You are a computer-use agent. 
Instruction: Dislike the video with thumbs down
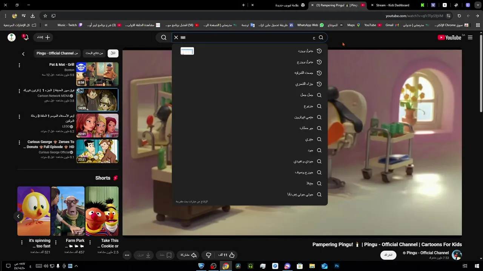pyautogui.click(x=208, y=255)
